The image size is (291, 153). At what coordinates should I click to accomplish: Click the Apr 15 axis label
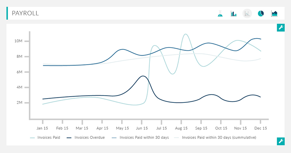click(x=102, y=128)
